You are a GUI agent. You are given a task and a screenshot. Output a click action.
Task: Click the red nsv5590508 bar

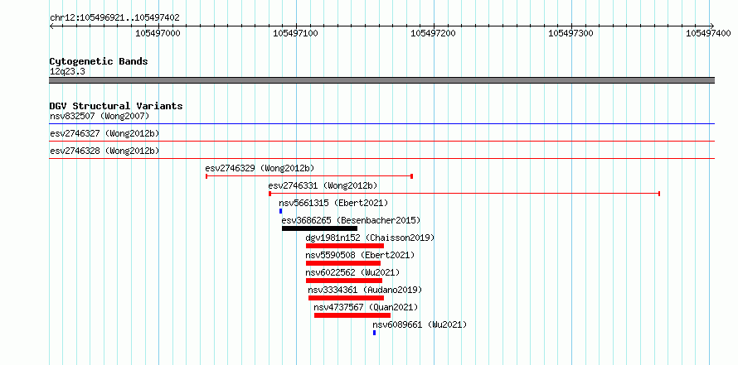[343, 263]
